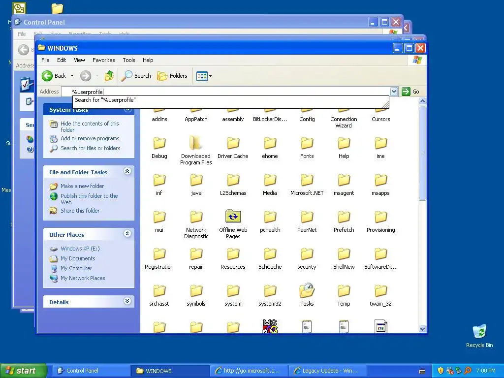This screenshot has width=504, height=378.
Task: Click the WINDOWS taskbar button
Action: click(170, 371)
